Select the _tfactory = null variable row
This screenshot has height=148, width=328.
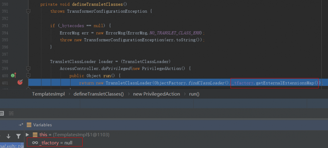55,142
